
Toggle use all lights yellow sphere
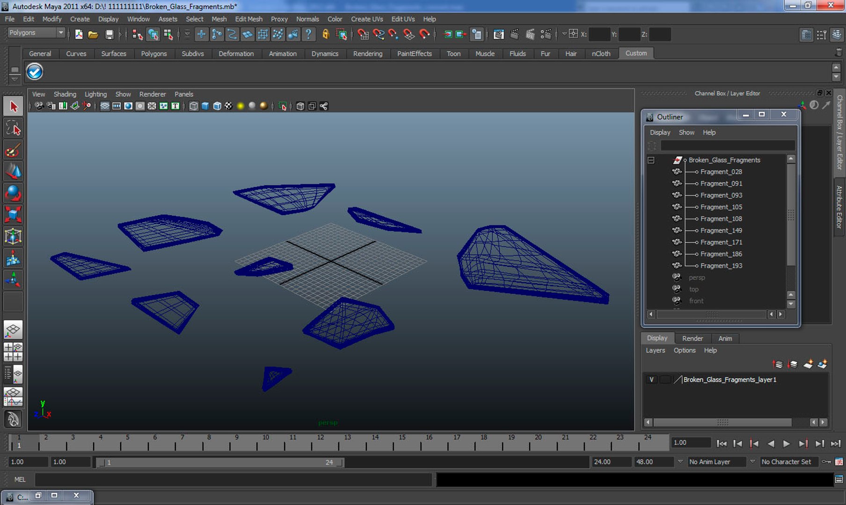pos(241,106)
